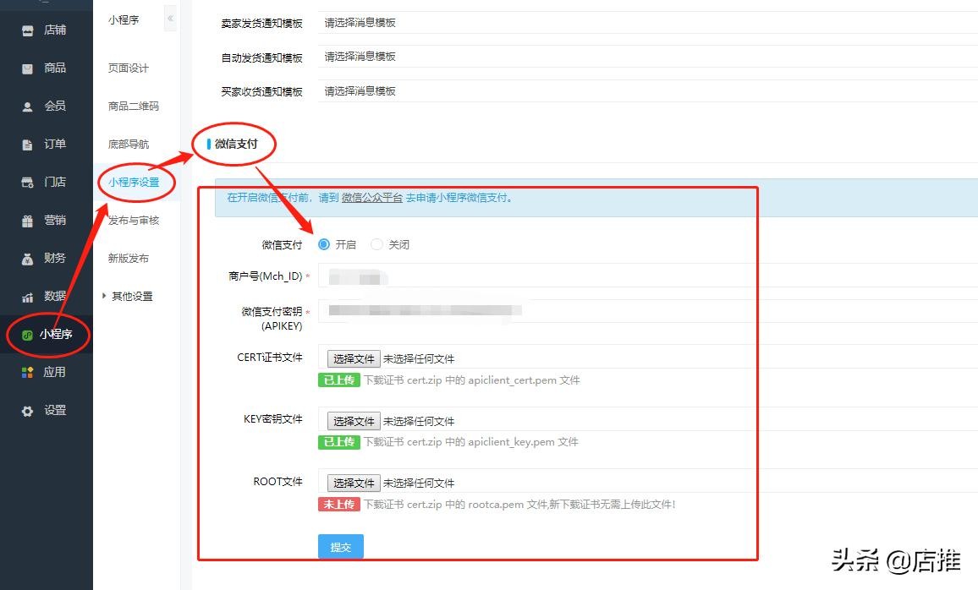Click the 财务 finance icon
Screen dimensions: 978x590
[28, 259]
